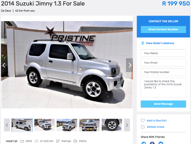Viewport: 191px width, 144px height.
Task: Focus the Your Email field
Action: pos(163,62)
